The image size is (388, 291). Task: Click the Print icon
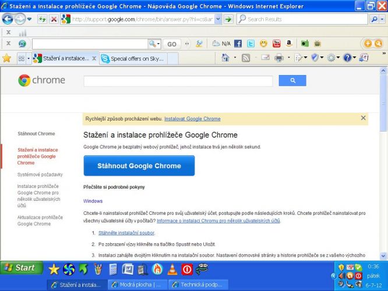(279, 58)
